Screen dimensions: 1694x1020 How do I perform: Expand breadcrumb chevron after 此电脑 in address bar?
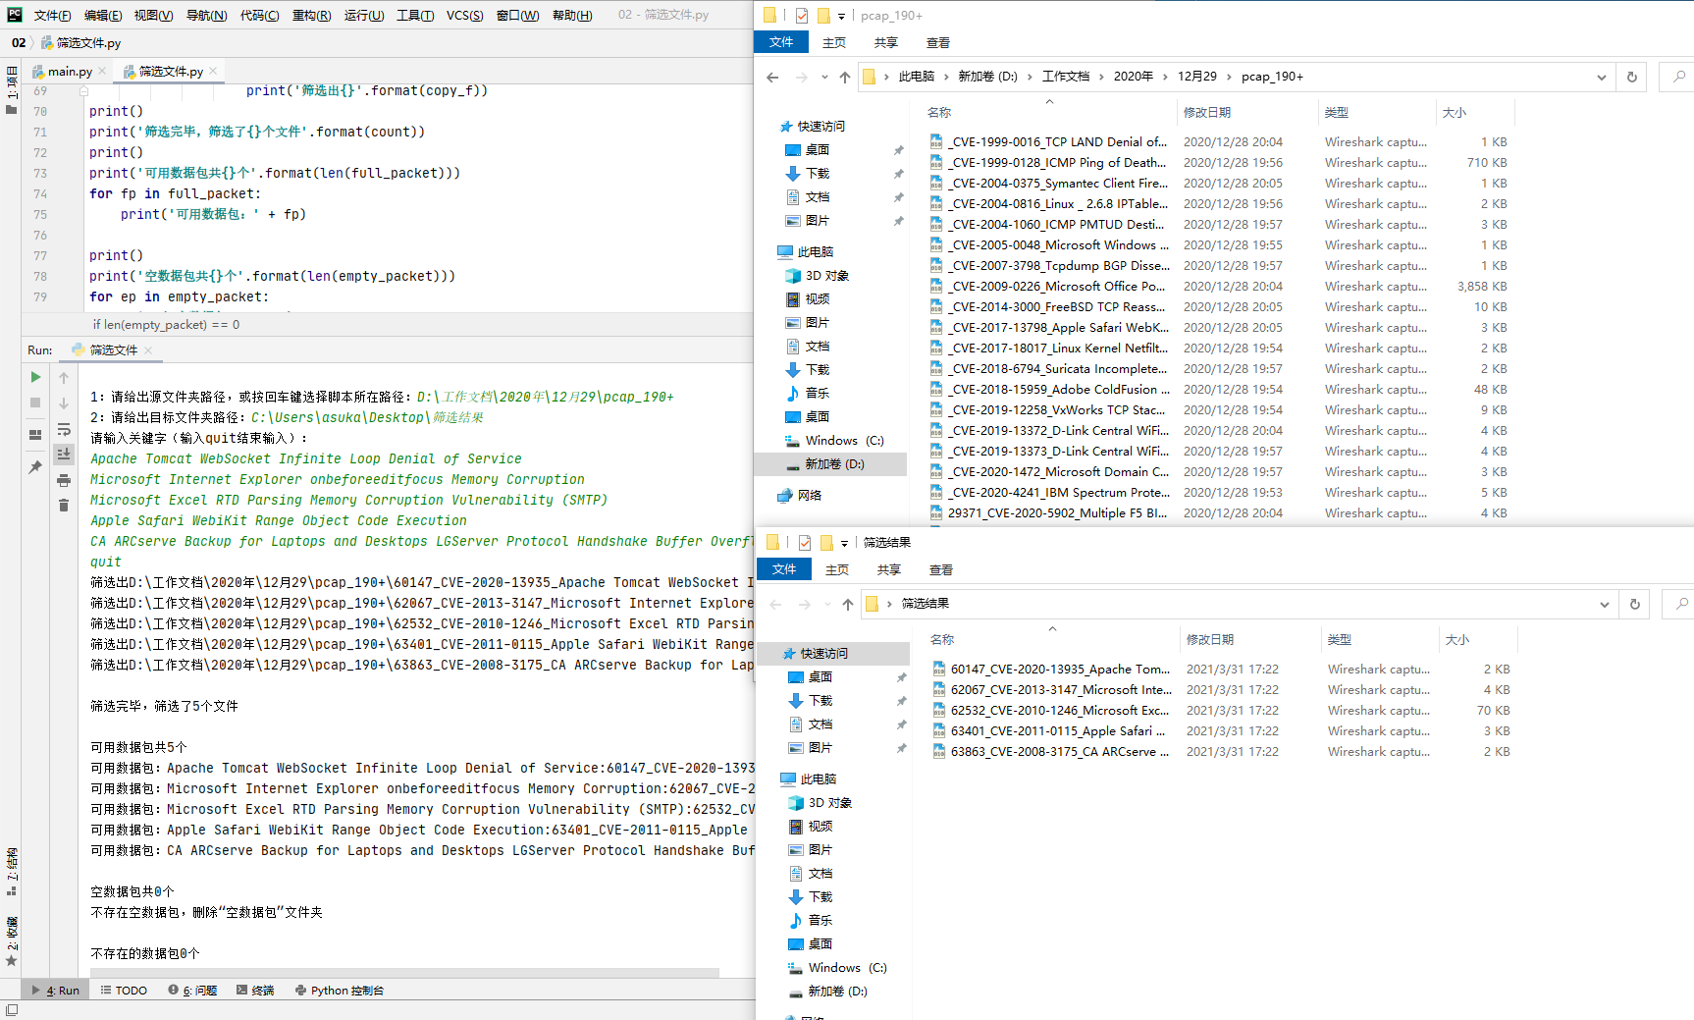click(x=946, y=77)
